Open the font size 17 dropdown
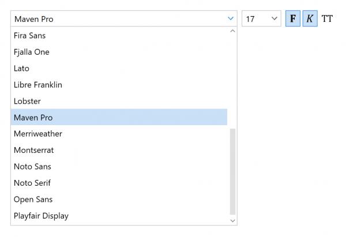This screenshot has width=346, height=237. (261, 19)
